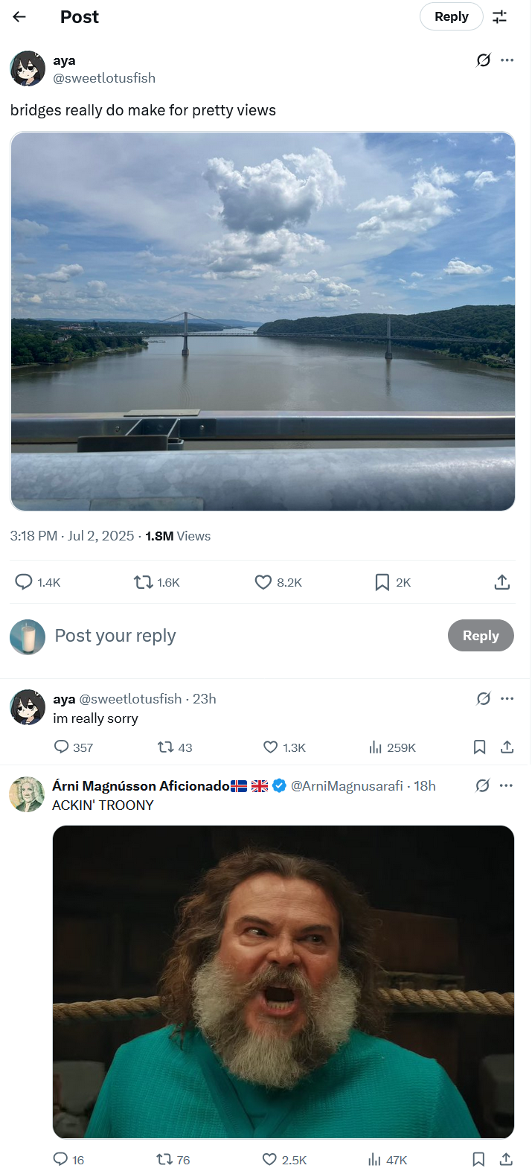Screen dimensions: 532x1174
Task: Click Grok icon on aya's main post
Action: 484,60
